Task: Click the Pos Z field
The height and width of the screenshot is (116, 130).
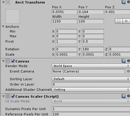Action: 117,12
